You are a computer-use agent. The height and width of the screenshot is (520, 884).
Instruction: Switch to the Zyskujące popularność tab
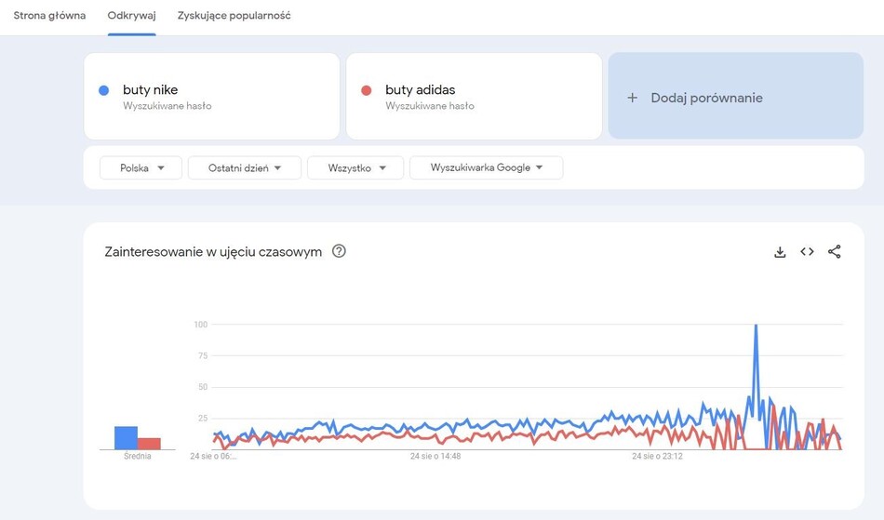(x=234, y=16)
